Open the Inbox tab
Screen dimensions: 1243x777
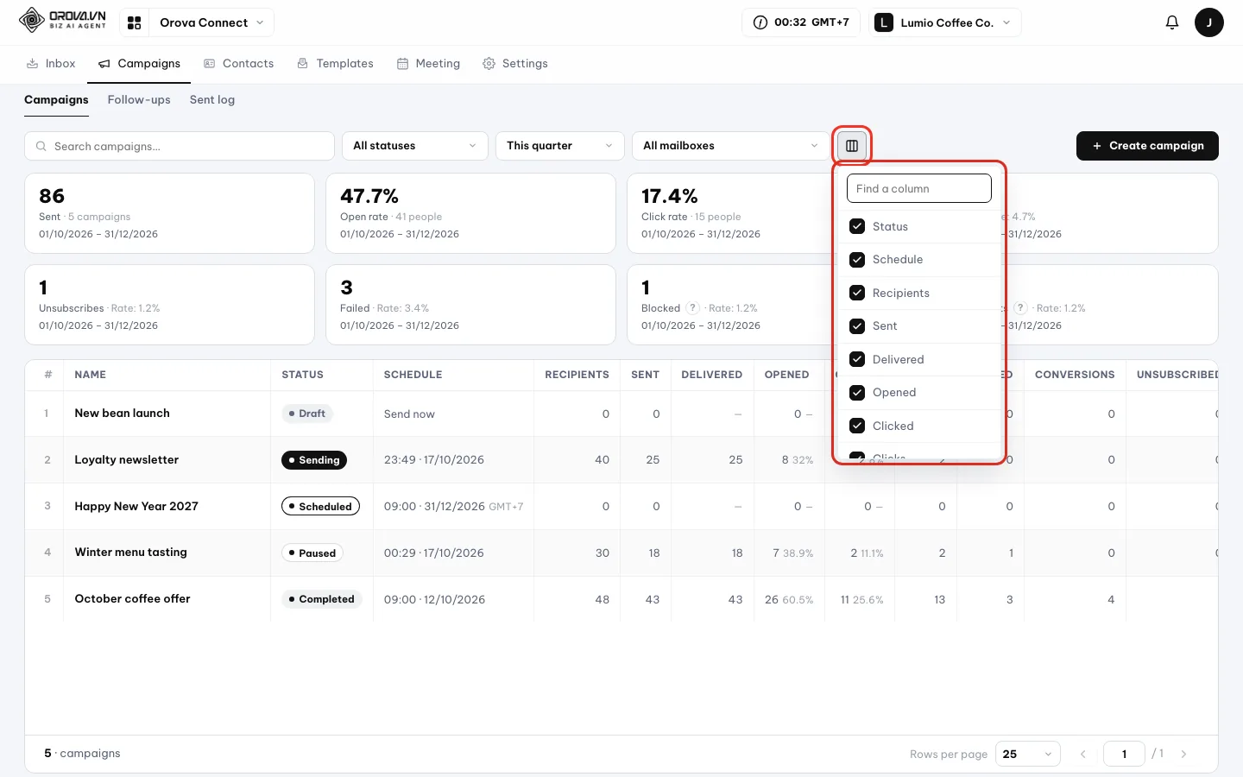tap(51, 64)
